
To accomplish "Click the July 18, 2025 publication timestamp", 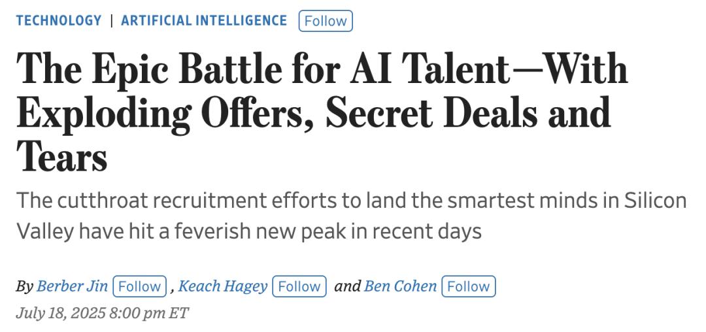I will point(102,313).
